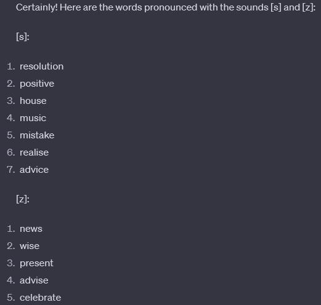Click the word 'wise'
The height and width of the screenshot is (305, 321).
[30, 246]
